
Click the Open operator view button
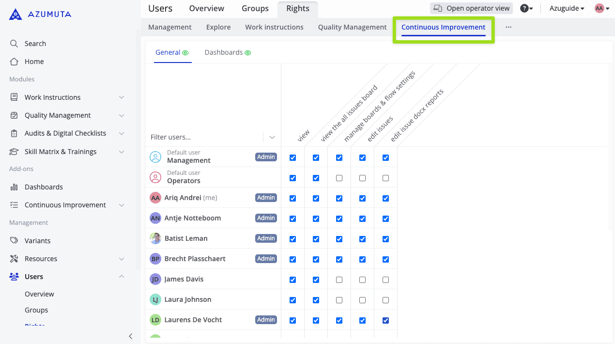pyautogui.click(x=471, y=8)
